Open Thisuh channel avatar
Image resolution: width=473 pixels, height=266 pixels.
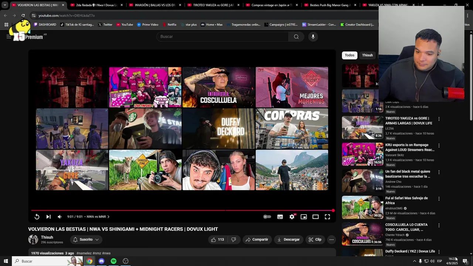(x=33, y=239)
